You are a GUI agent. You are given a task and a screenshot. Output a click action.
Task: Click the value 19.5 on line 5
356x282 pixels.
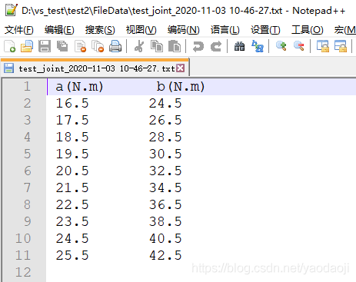click(72, 154)
